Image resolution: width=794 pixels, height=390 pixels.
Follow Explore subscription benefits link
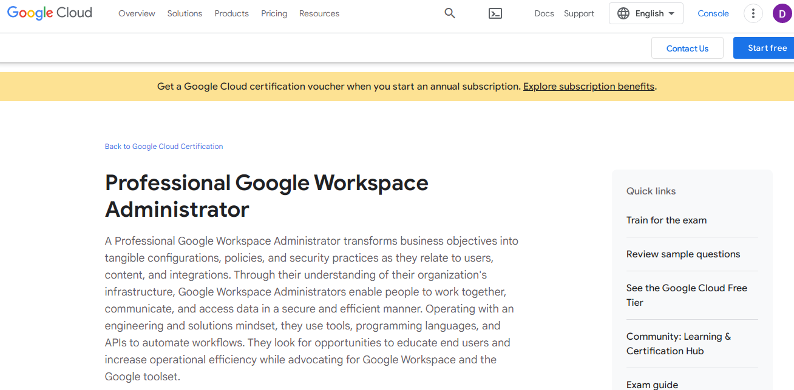tap(589, 87)
